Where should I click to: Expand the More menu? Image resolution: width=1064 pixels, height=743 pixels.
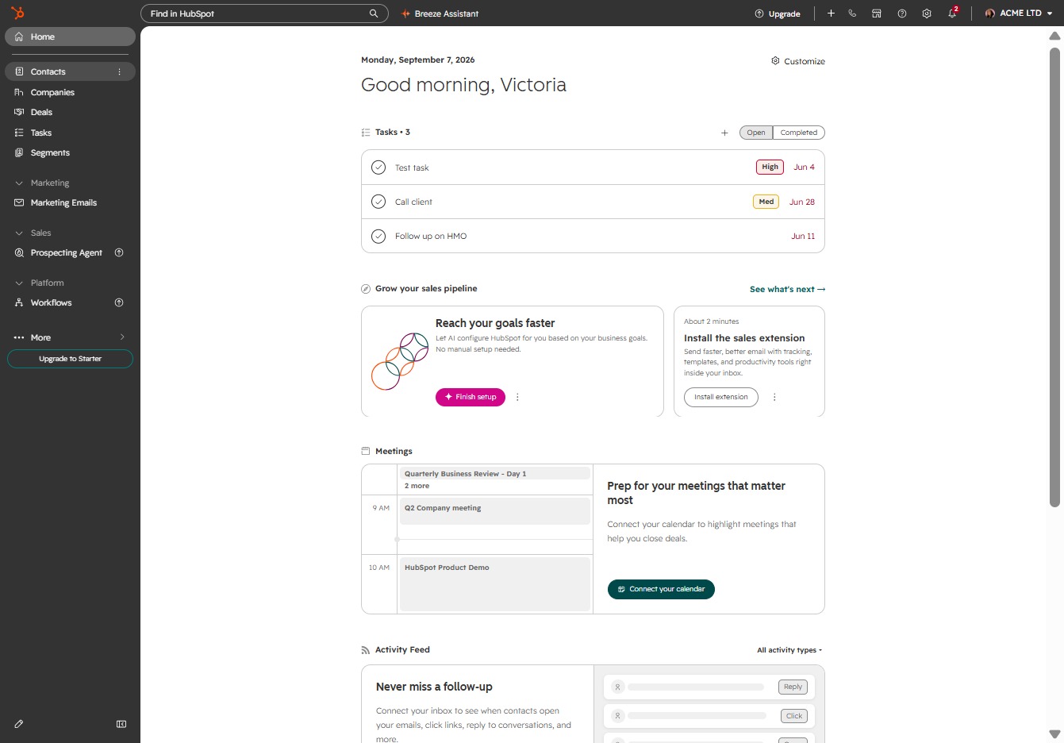coord(70,337)
